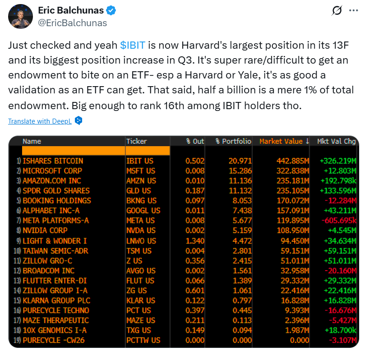The height and width of the screenshot is (350, 369).
Task: Select the Ticker column header
Action: click(136, 141)
